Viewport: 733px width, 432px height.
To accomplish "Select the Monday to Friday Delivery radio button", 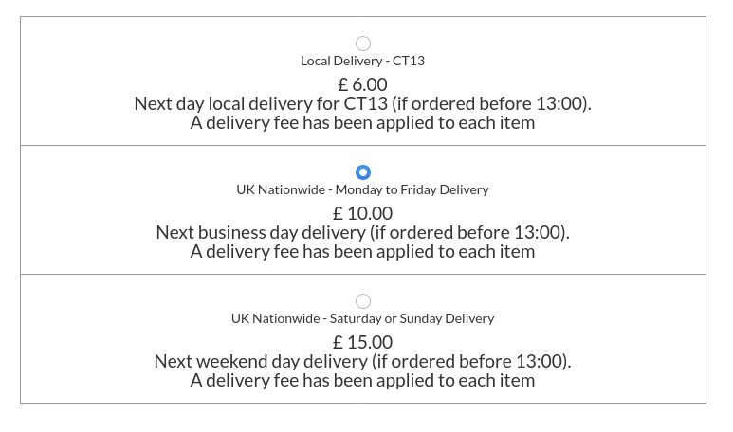I will pos(362,172).
